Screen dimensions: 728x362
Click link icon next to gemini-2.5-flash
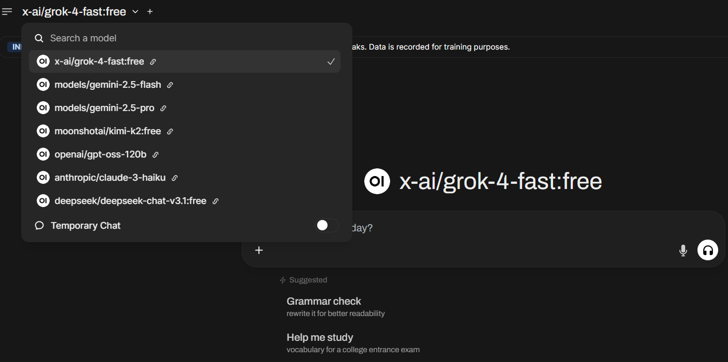point(170,85)
